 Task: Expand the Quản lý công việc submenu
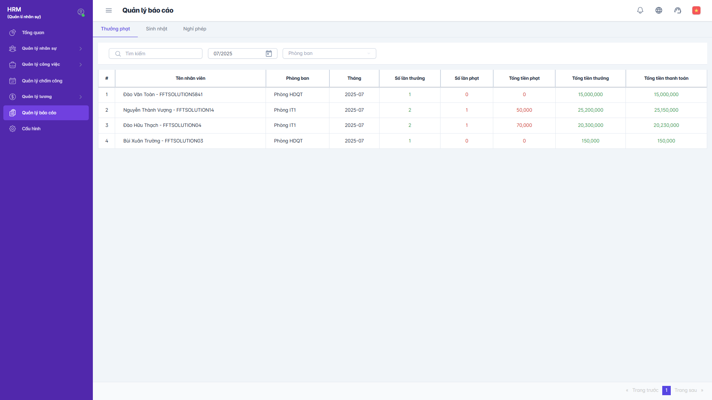pos(81,65)
